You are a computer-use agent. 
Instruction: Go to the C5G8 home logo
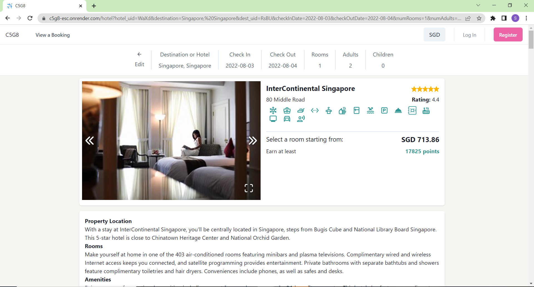pyautogui.click(x=12, y=35)
